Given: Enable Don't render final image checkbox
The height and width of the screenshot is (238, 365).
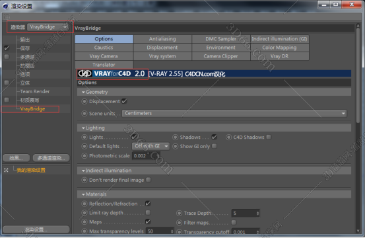Looking at the screenshot, I should [x=149, y=180].
